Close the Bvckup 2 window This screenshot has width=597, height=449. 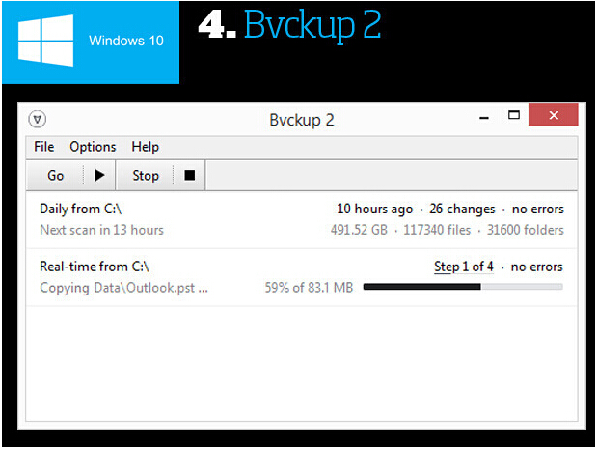point(555,116)
